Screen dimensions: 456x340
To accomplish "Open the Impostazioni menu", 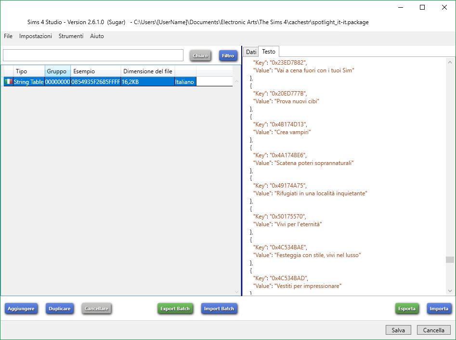I will click(x=36, y=36).
